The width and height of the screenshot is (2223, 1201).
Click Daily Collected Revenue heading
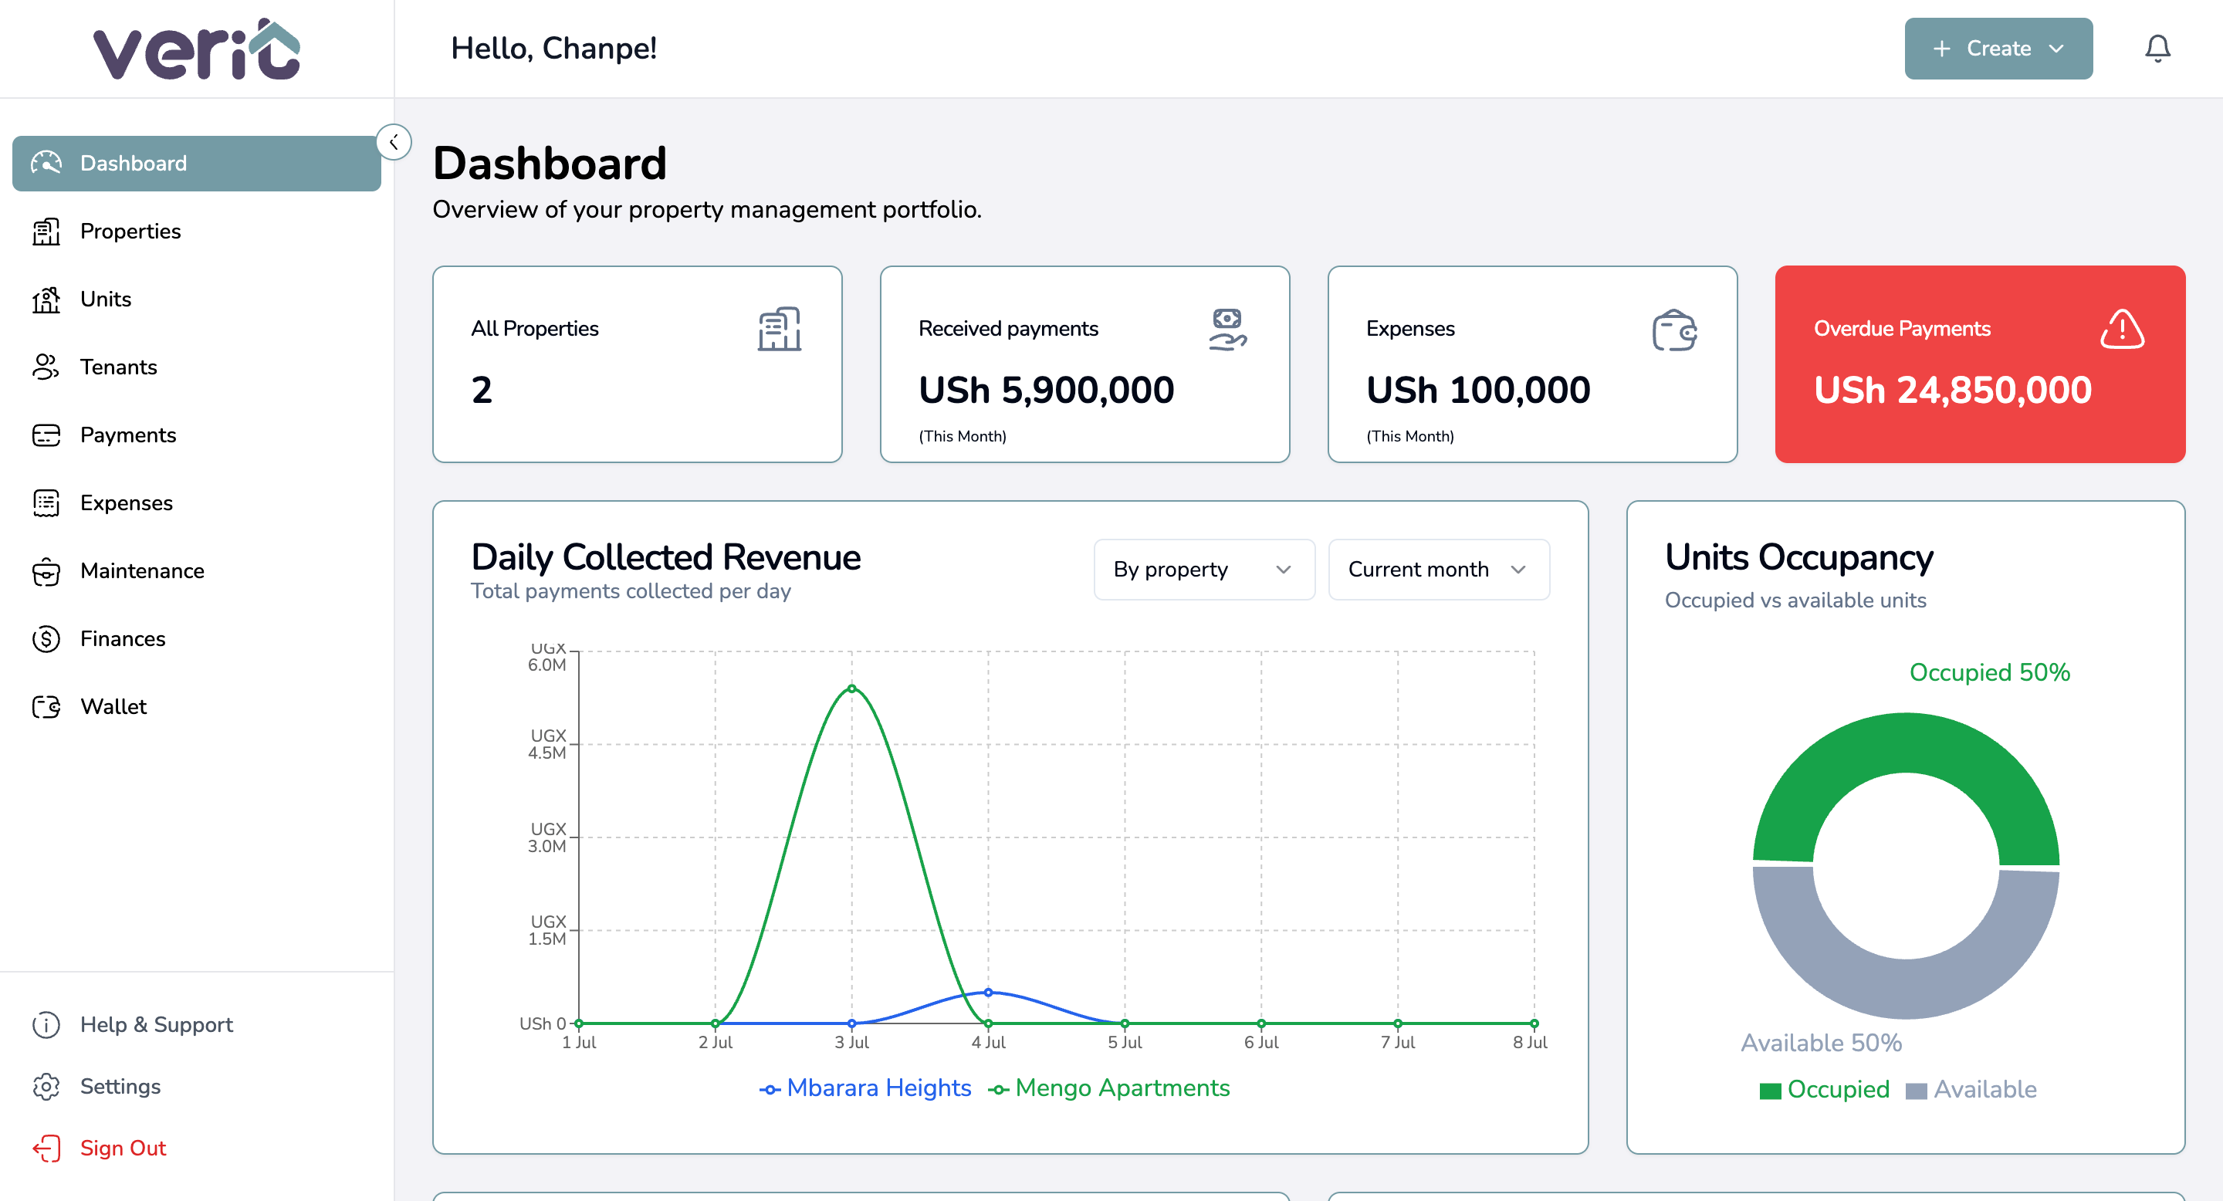click(665, 557)
